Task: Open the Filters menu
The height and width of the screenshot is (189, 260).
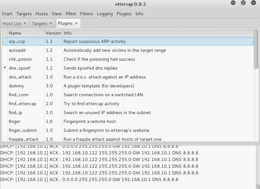Action: pos(86,14)
